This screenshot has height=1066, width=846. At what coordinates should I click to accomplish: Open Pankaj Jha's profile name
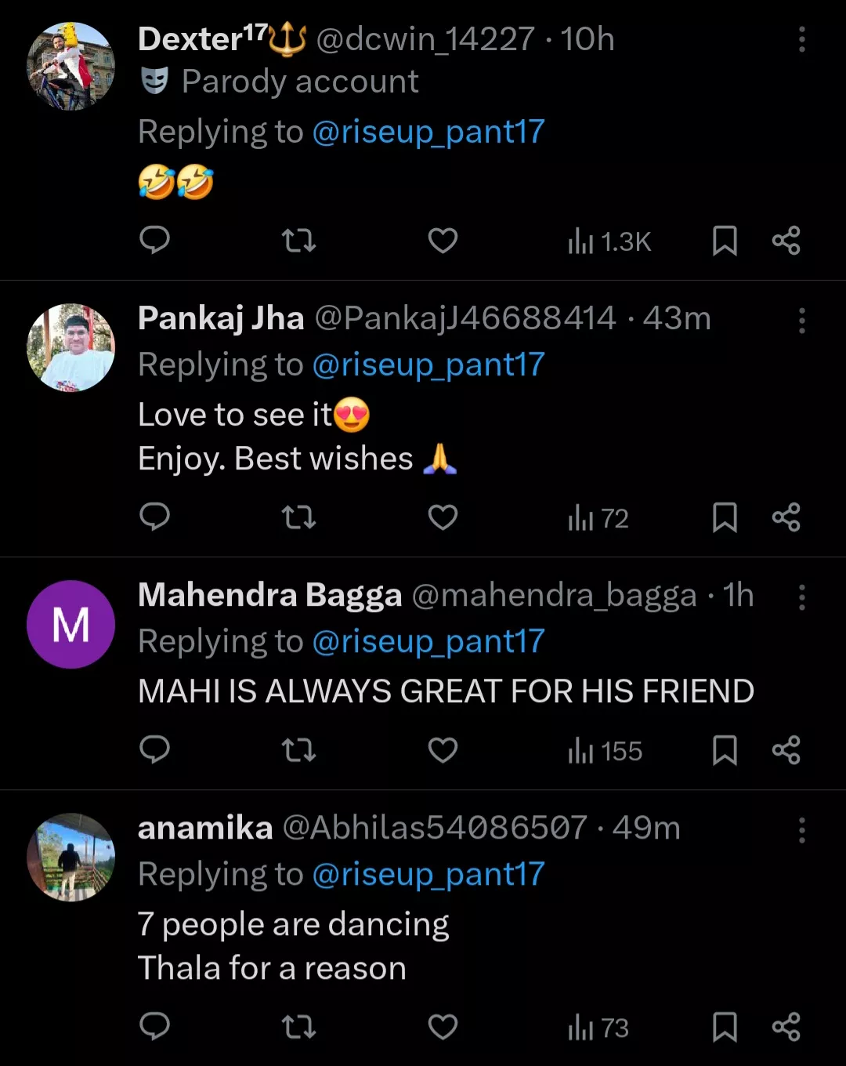click(x=221, y=318)
